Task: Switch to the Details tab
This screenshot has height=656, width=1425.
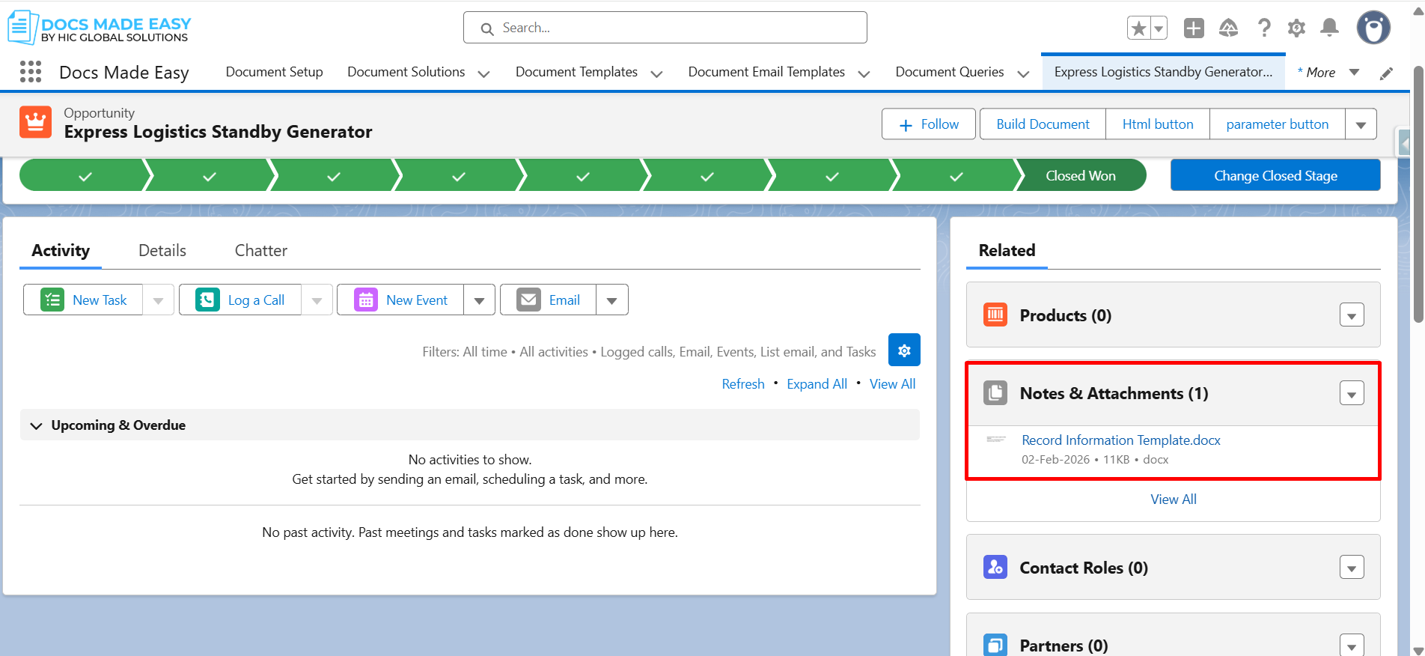Action: [x=162, y=251]
